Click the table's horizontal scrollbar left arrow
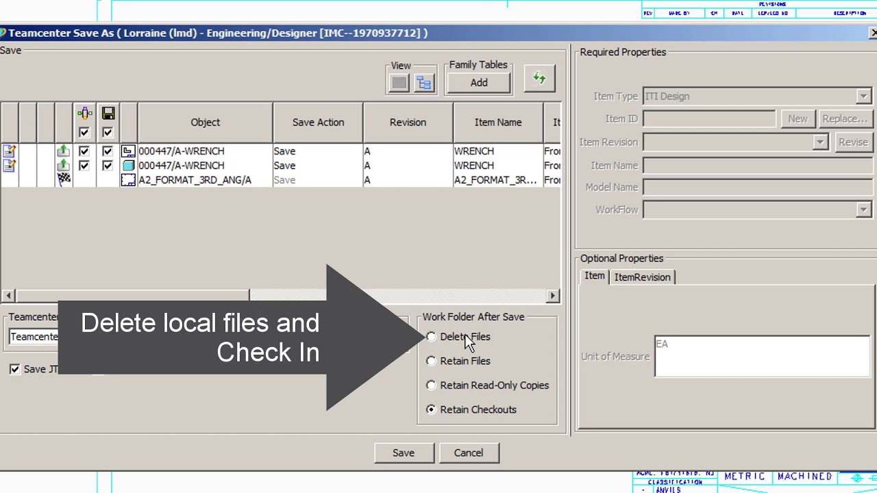The image size is (877, 493). click(8, 295)
